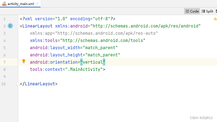Screen dimensions: 217x122
Task: Click the related class gutter icon on line 2
Action: [x=10, y=26]
